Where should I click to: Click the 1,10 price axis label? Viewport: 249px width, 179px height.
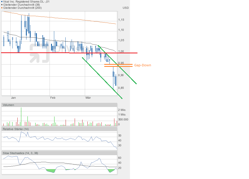[121, 30]
